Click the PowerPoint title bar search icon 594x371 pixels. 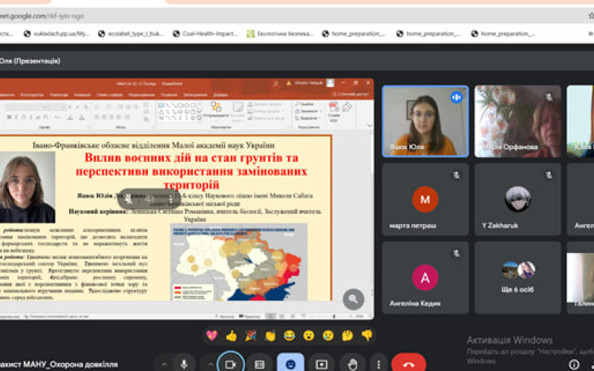(276, 84)
